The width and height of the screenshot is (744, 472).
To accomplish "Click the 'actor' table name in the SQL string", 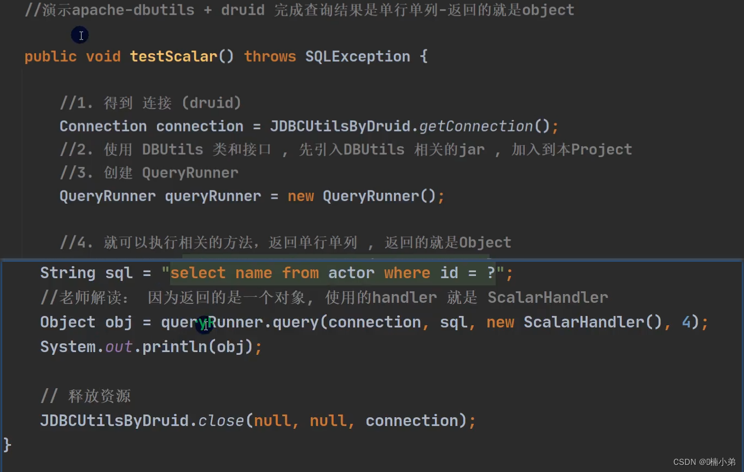I will (x=351, y=273).
